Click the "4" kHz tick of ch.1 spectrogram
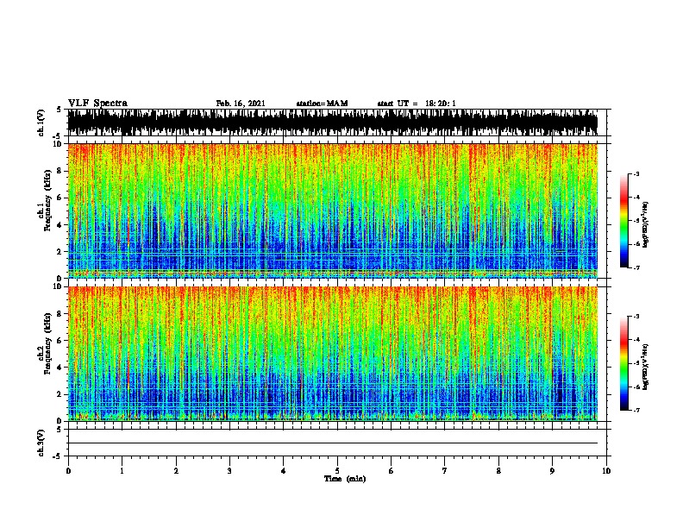This screenshot has height=528, width=683. (x=60, y=225)
